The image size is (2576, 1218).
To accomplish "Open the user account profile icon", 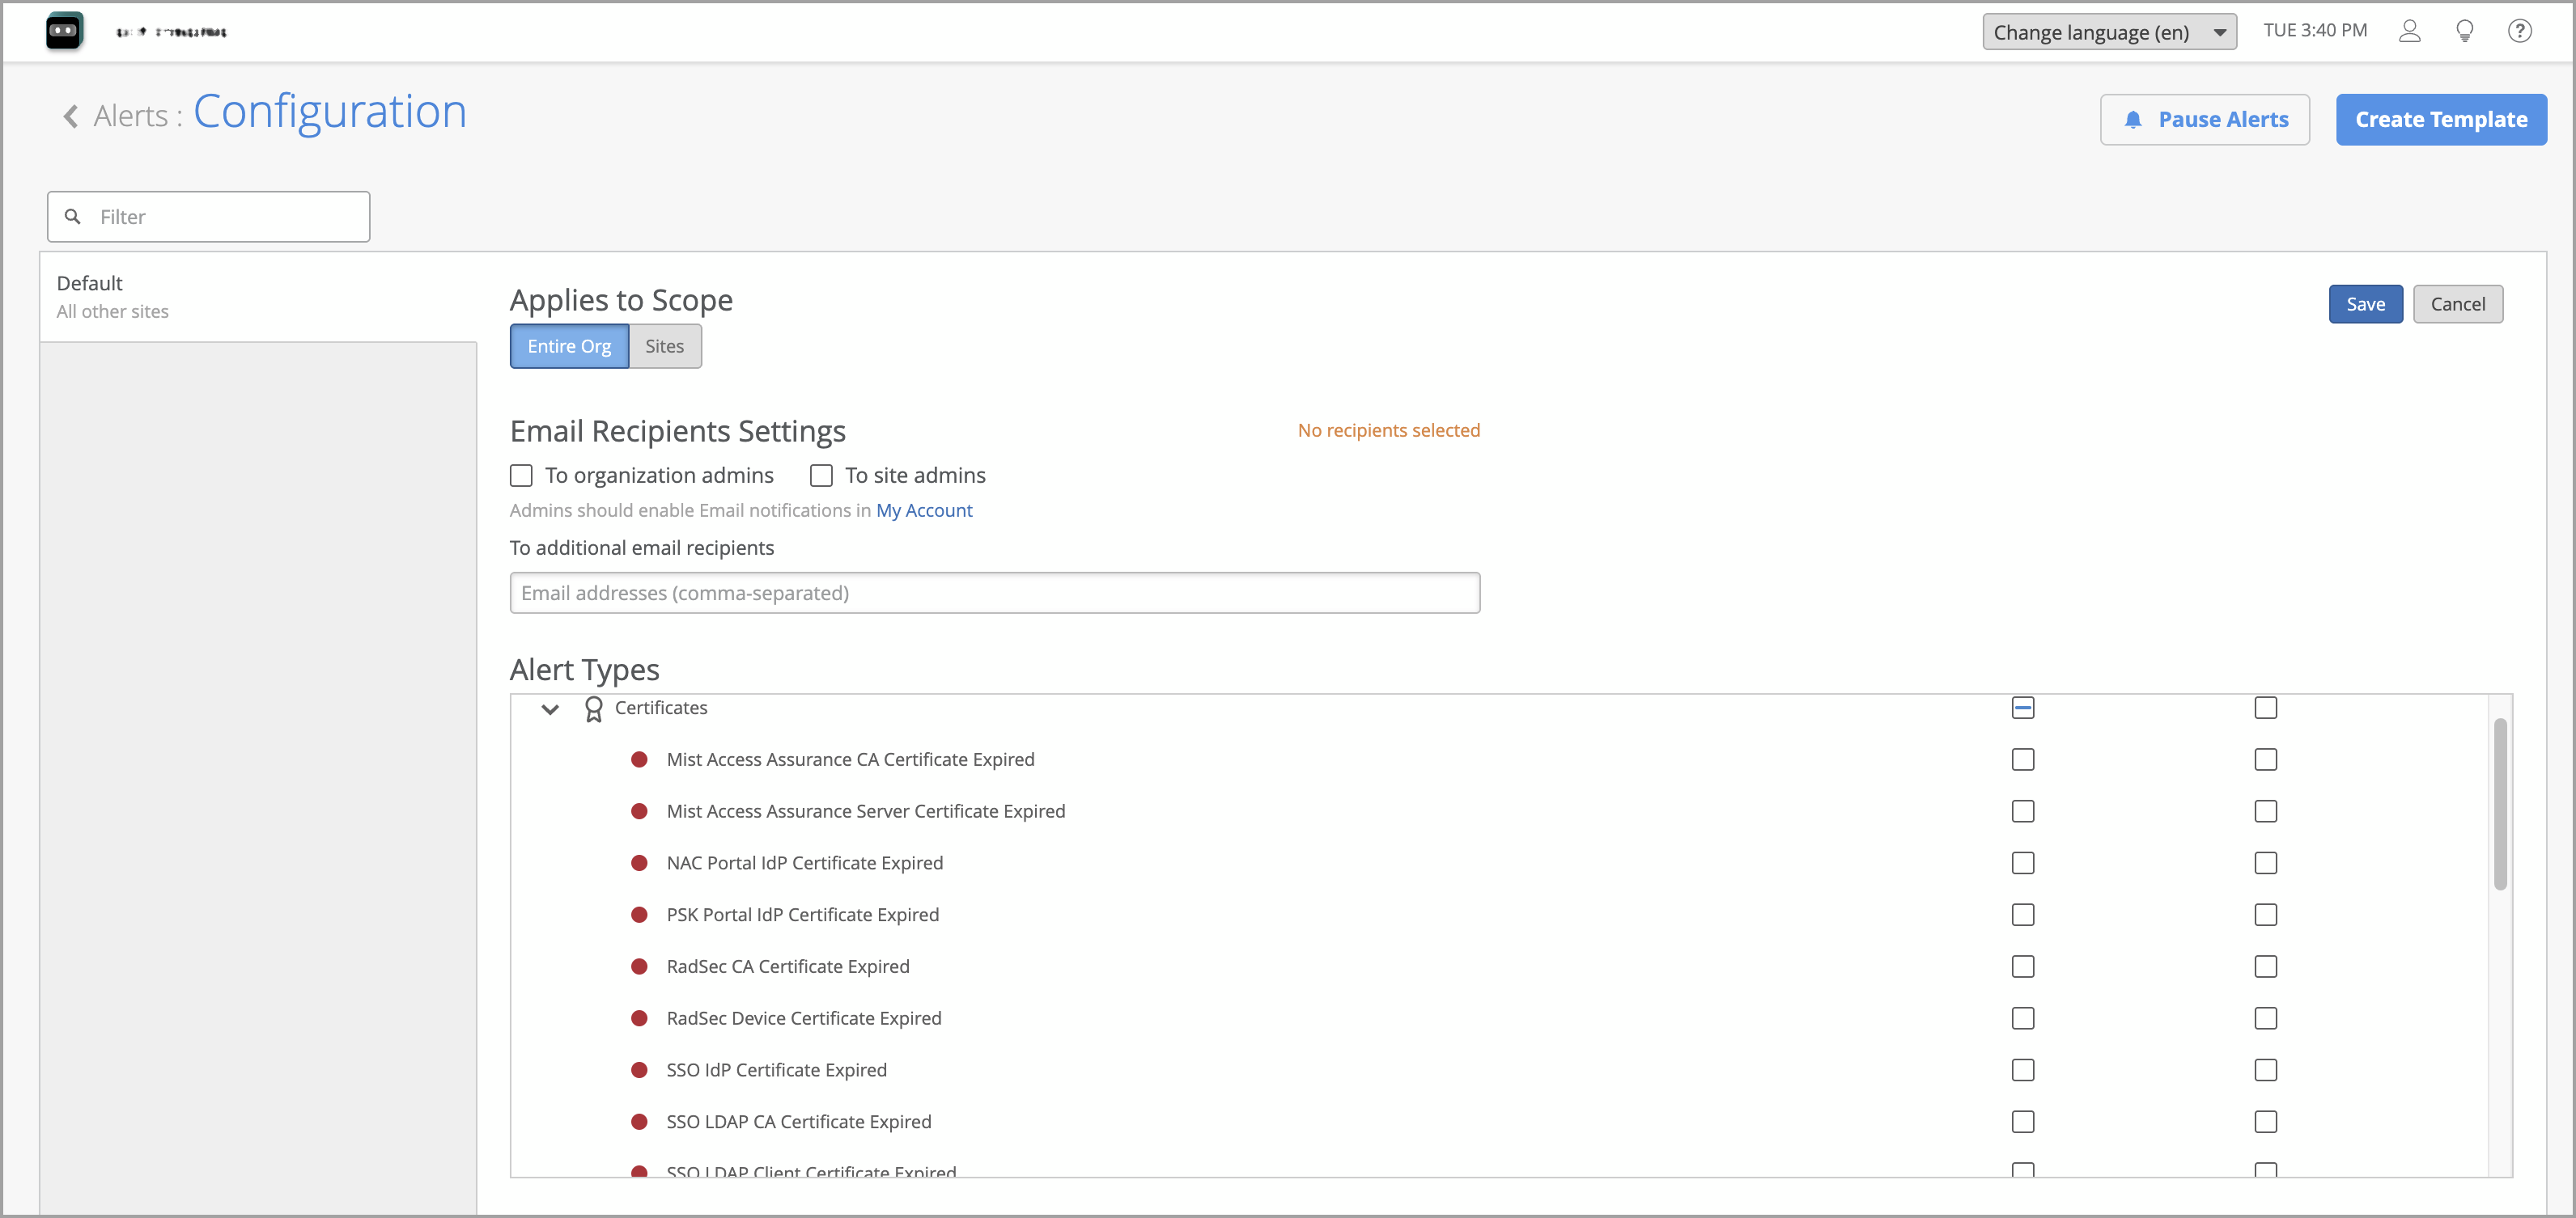I will point(2409,31).
